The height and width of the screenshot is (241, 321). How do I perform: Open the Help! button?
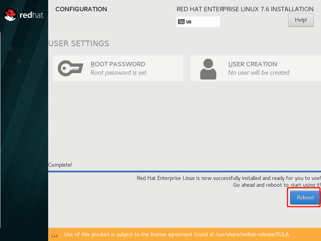tap(301, 20)
